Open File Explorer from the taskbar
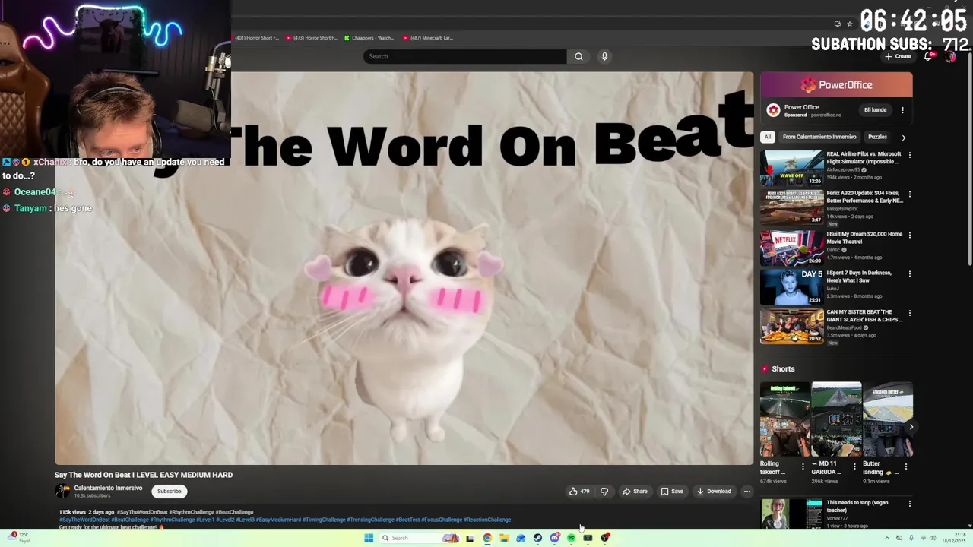Viewport: 973px width, 547px height. [x=503, y=538]
